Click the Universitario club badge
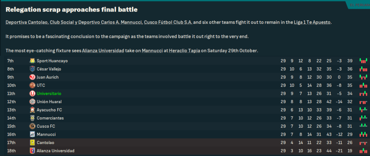Image resolution: width=370 pixels, height=156 pixels. pyautogui.click(x=32, y=93)
